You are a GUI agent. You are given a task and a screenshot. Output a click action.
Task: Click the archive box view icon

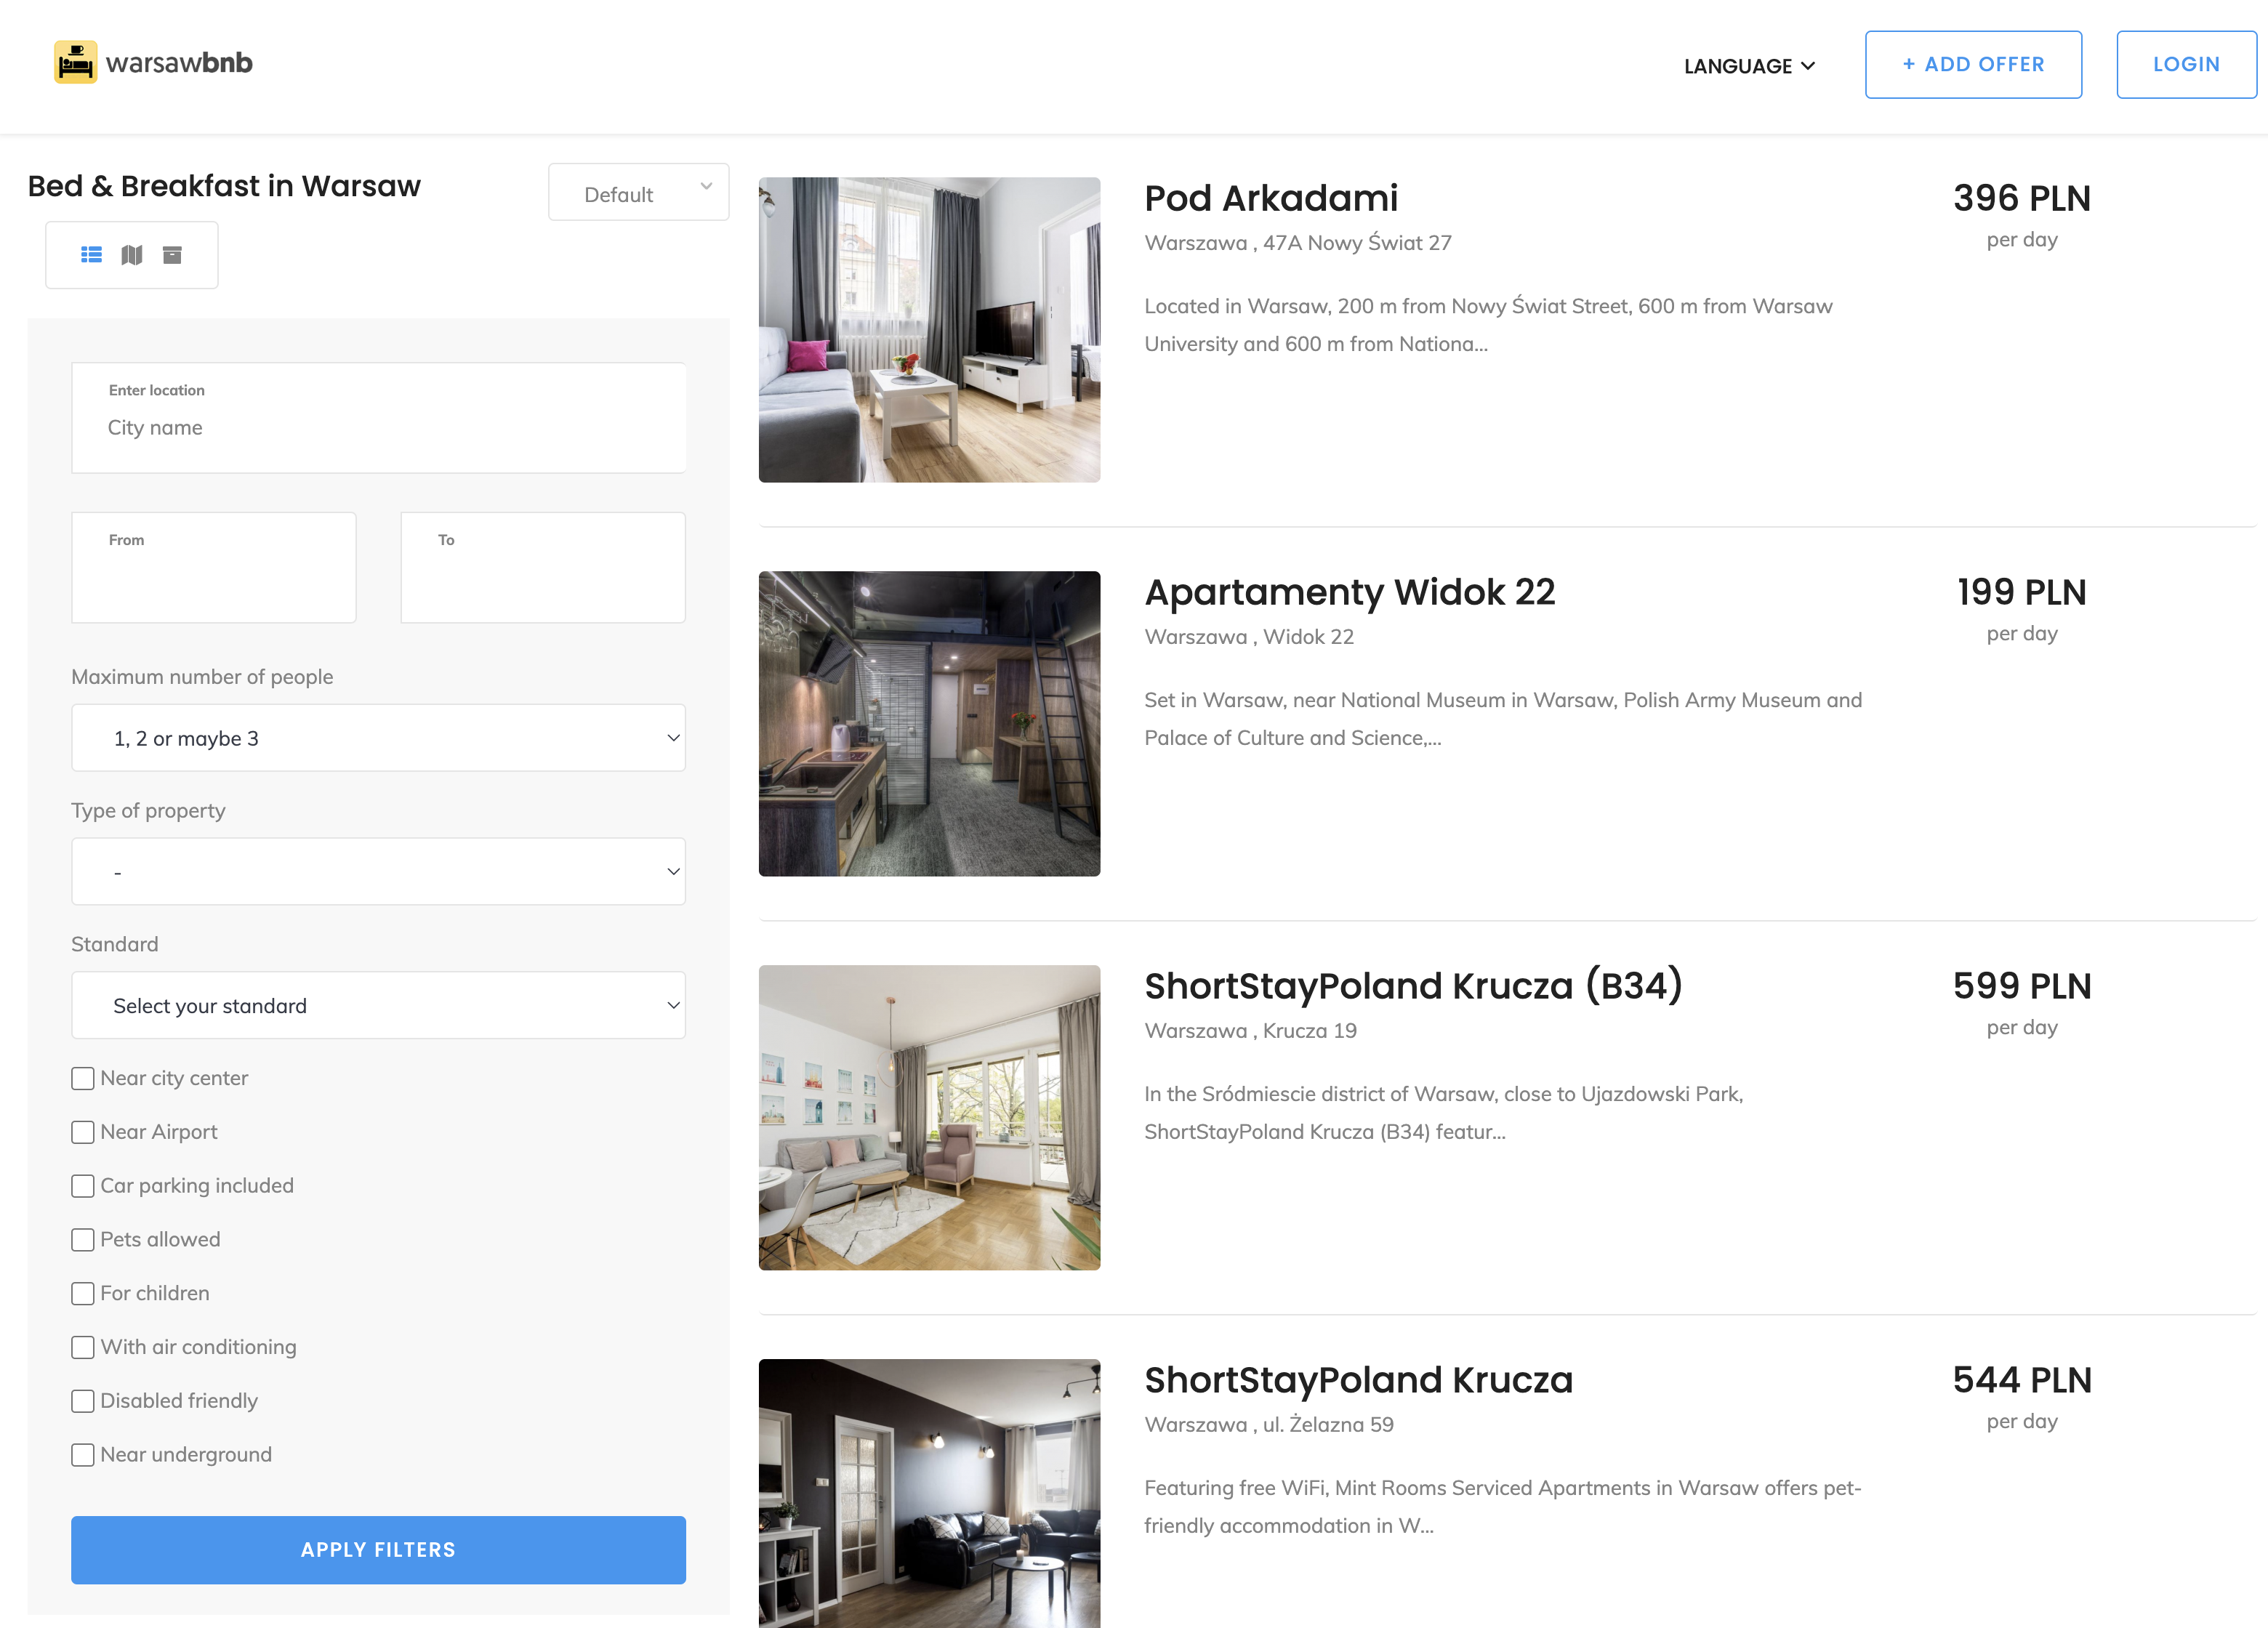(172, 255)
